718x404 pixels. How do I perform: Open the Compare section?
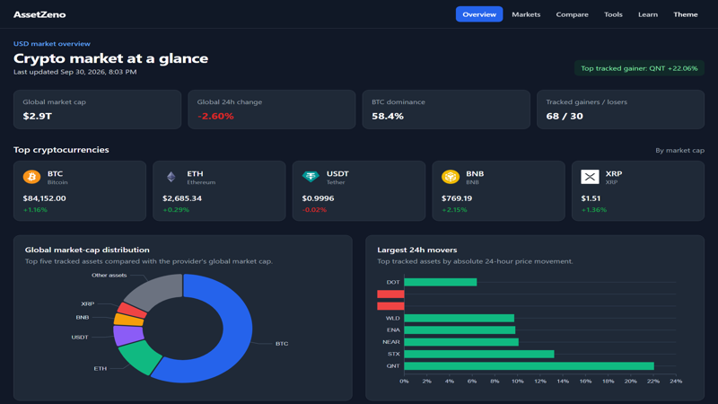tap(572, 14)
